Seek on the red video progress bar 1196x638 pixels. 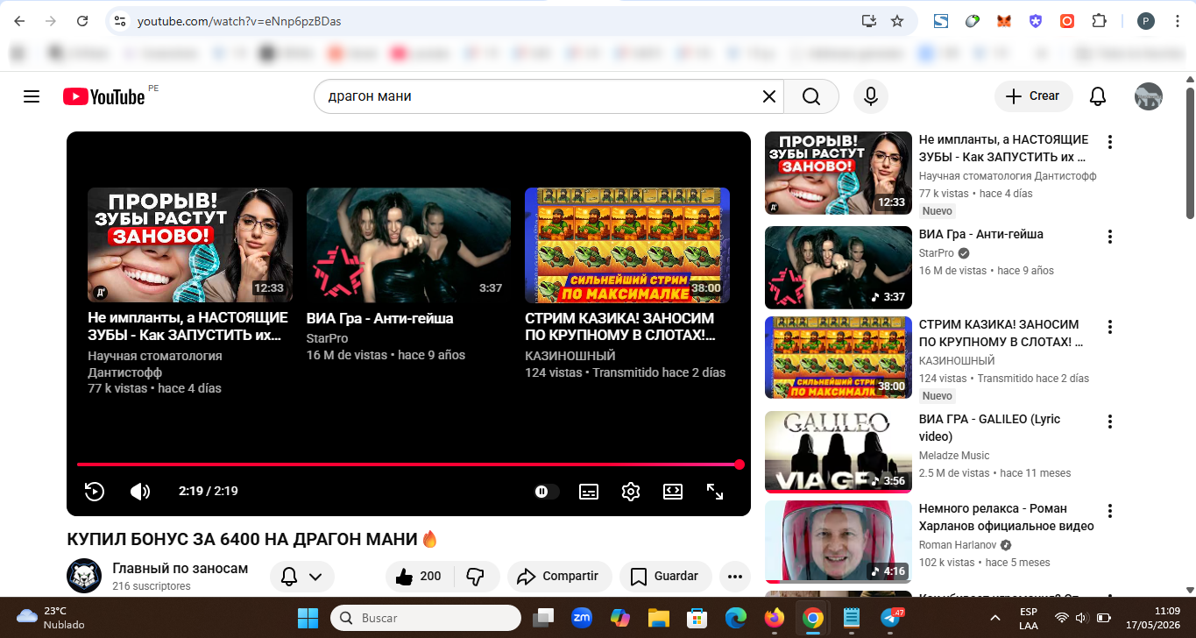point(408,464)
